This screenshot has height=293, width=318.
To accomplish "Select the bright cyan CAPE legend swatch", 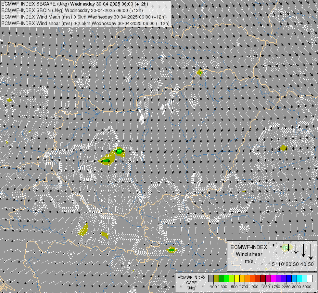I will (x=299, y=278).
